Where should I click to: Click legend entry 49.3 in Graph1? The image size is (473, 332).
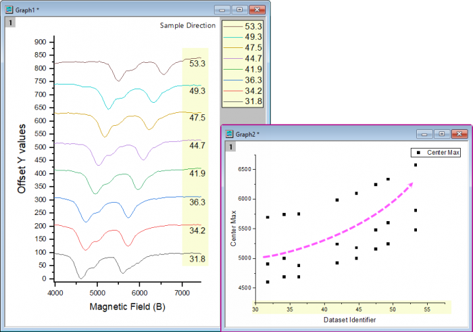click(243, 37)
